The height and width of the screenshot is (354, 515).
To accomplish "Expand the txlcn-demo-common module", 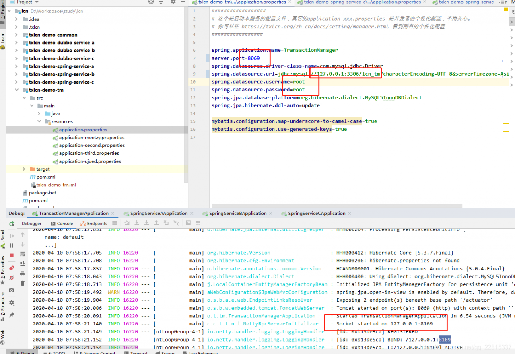I will [16, 35].
